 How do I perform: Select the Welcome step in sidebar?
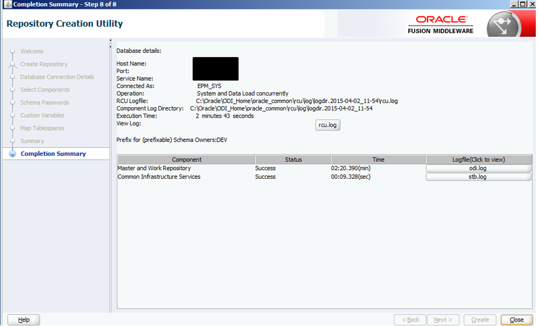click(32, 51)
